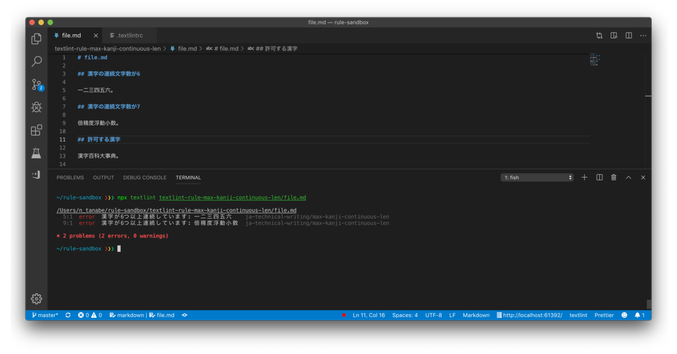Open the Search view icon
Screen dimensions: 677x354
tap(37, 61)
